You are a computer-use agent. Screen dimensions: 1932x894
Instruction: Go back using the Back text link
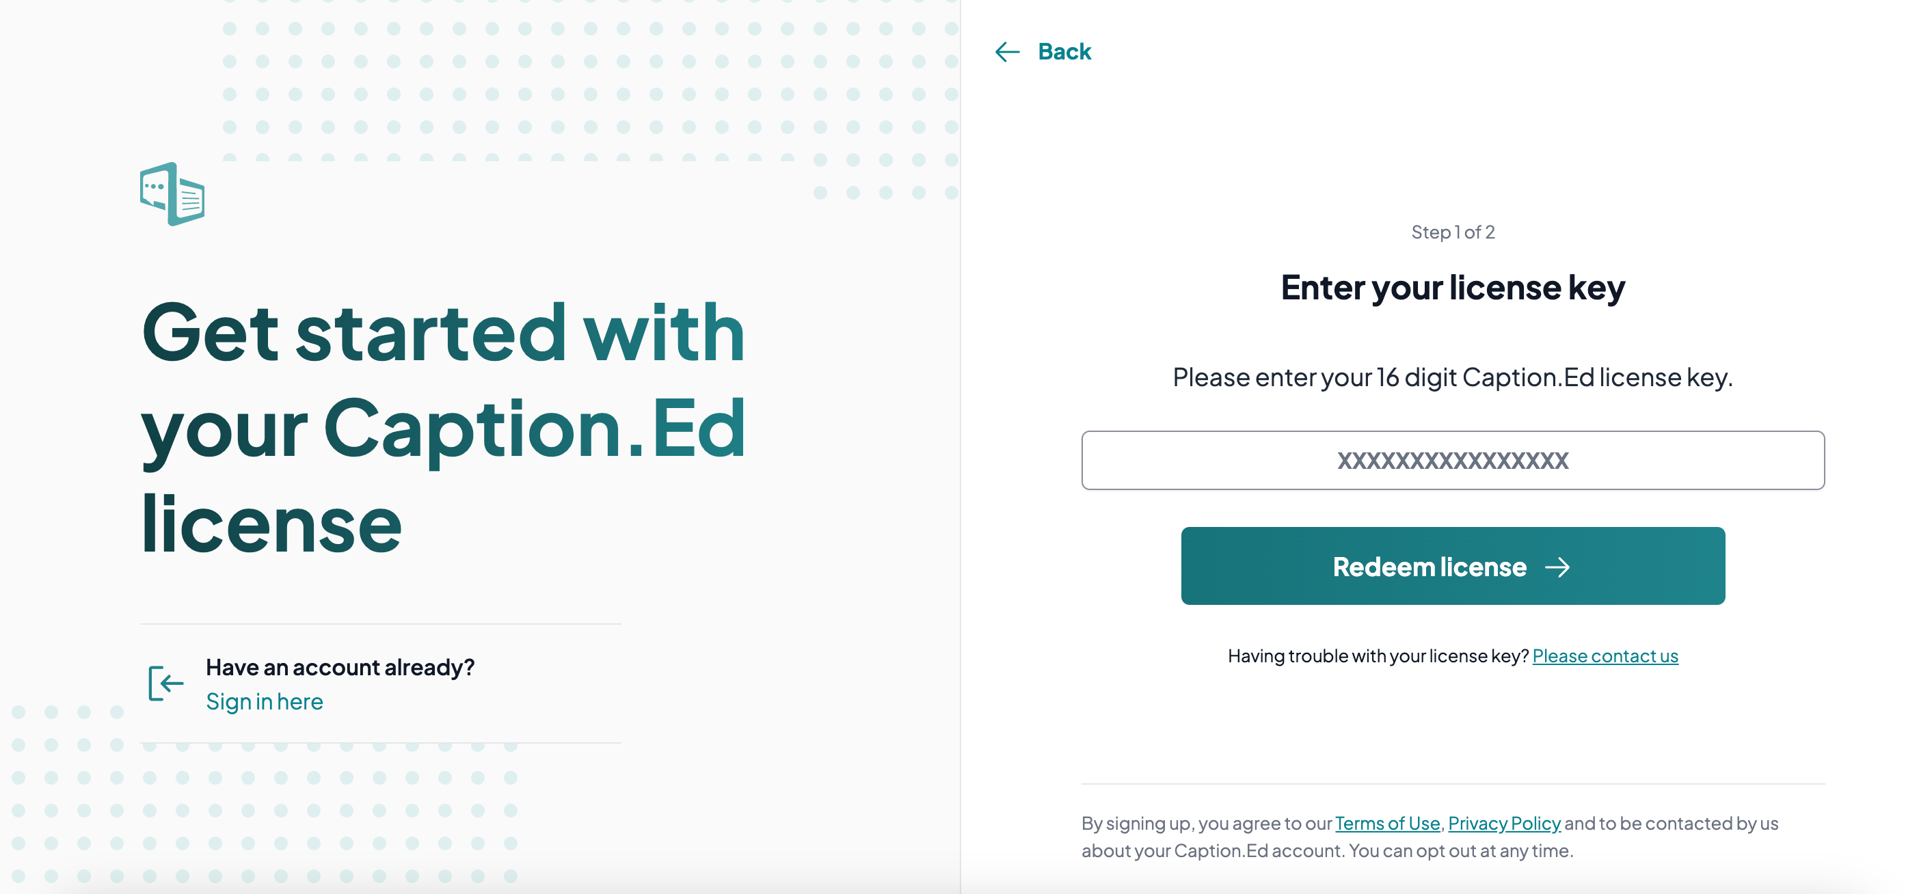click(x=1064, y=52)
